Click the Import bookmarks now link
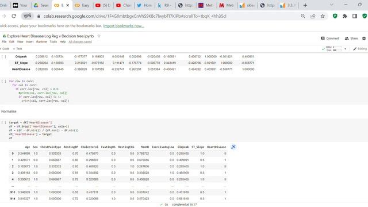The image size is (368, 207). 124,26
